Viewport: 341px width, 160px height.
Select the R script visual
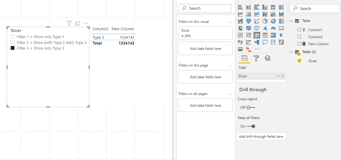(281, 35)
